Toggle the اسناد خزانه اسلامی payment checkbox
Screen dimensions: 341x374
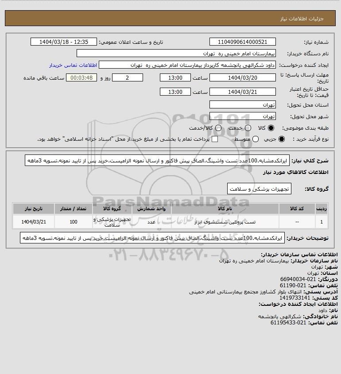(215, 139)
